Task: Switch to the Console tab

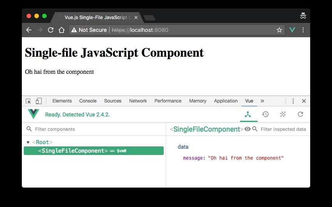Action: (88, 101)
